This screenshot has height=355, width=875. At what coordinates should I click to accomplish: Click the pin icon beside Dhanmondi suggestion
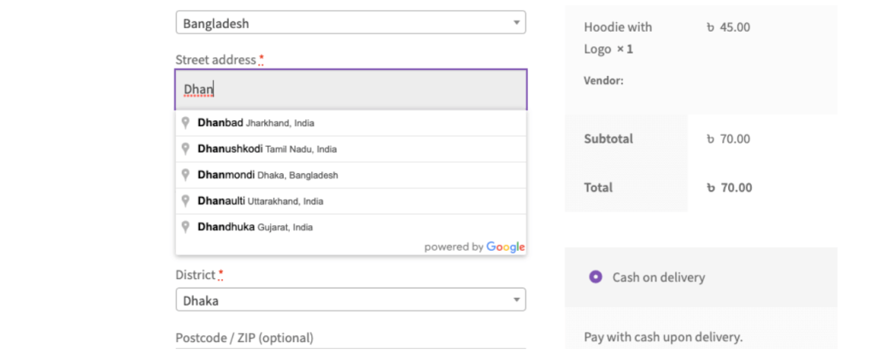[x=185, y=175]
